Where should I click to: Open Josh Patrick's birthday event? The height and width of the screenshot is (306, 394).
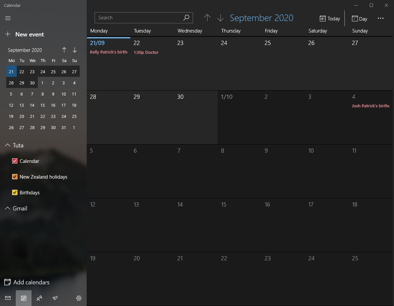(371, 106)
